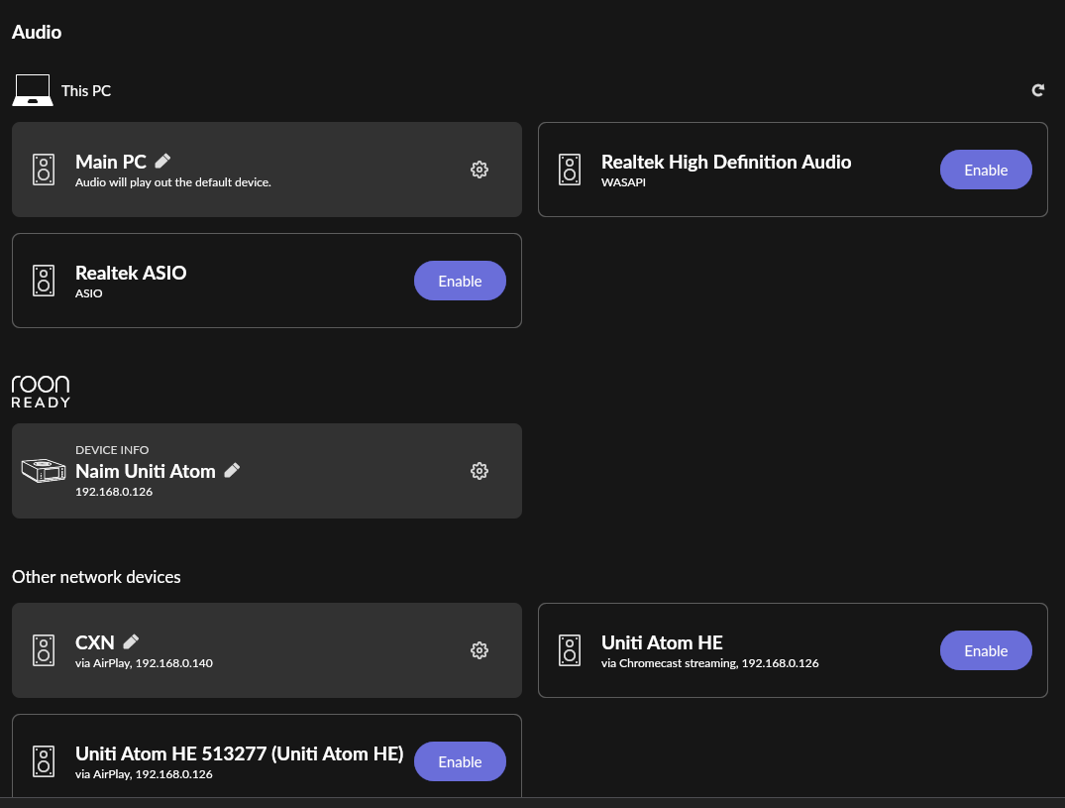Click the This PC laptop icon
Viewport: 1065px width, 808px height.
click(32, 90)
